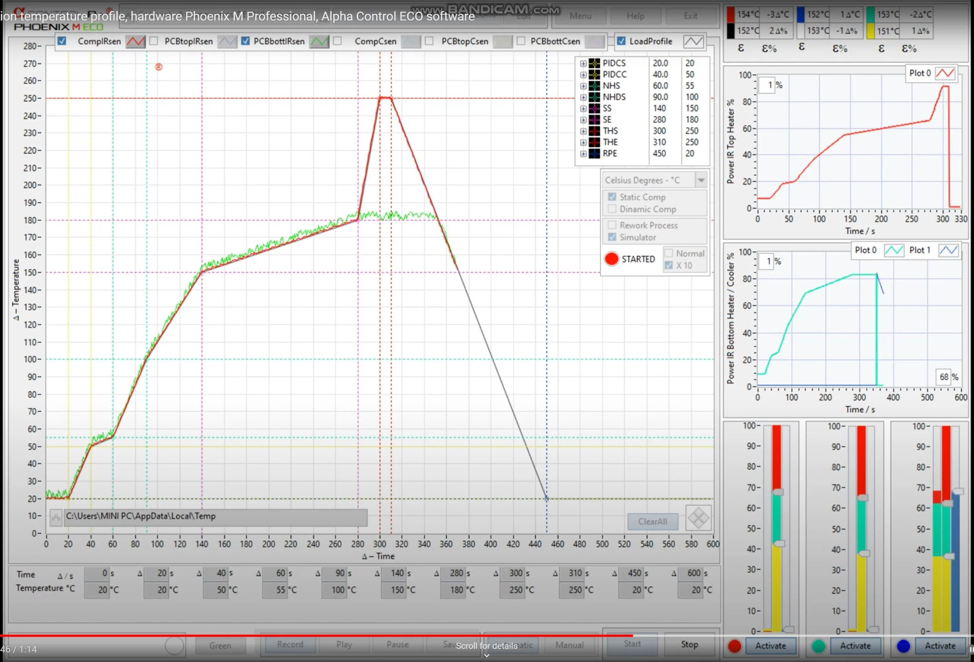Expand the SE cursor row
This screenshot has height=662, width=974.
583,120
